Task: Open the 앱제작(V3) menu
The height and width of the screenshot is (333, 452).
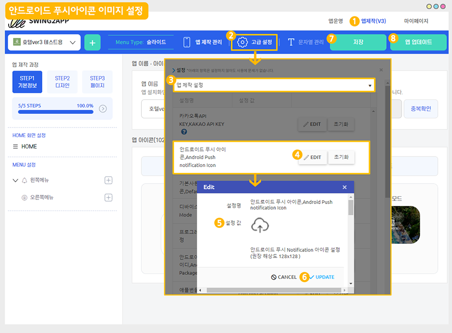Action: tap(373, 21)
